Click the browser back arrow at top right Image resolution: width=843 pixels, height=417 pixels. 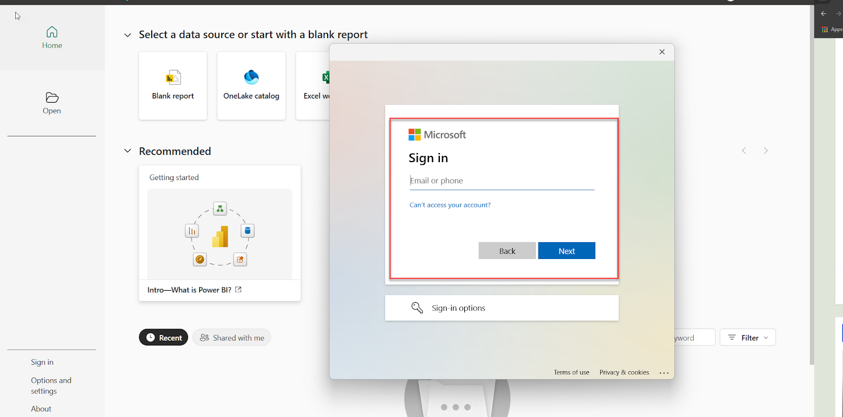824,14
